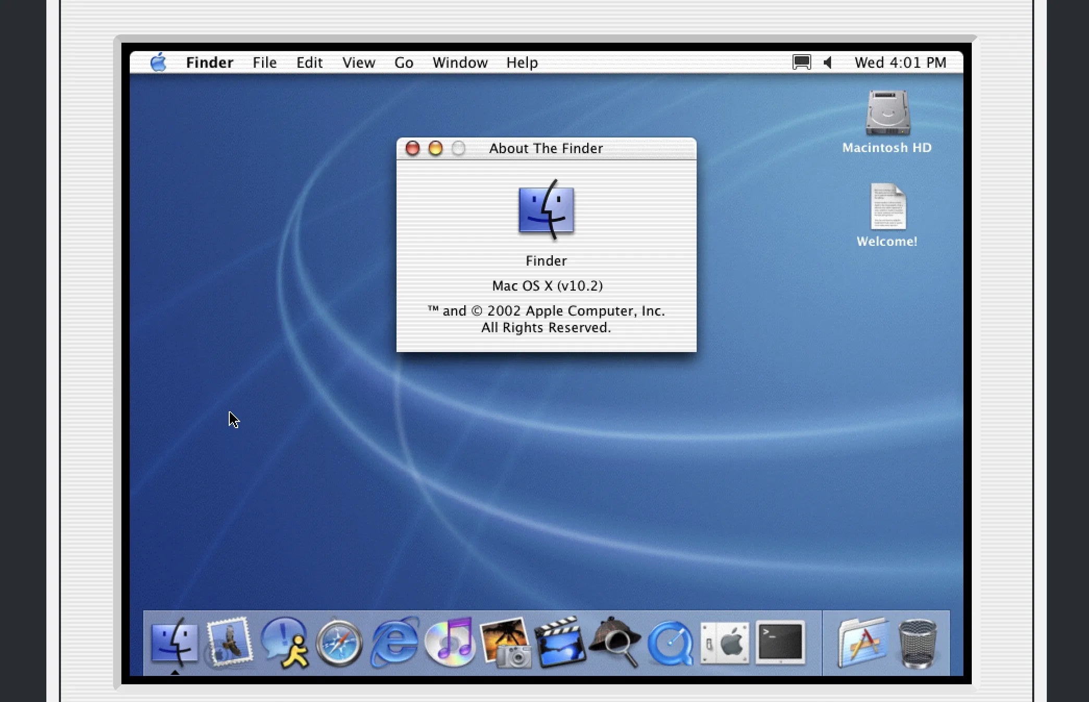Select the Macintosh HD drive icon

coord(887,112)
